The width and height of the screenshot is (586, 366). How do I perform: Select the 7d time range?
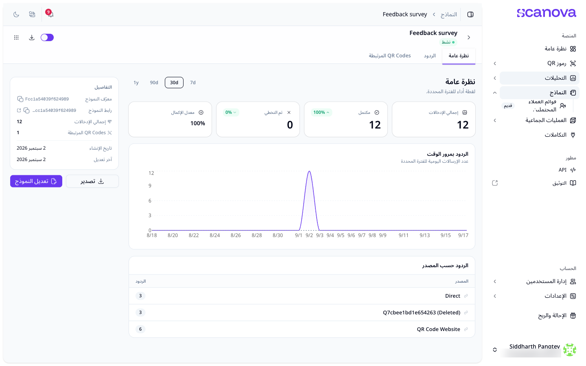[193, 83]
